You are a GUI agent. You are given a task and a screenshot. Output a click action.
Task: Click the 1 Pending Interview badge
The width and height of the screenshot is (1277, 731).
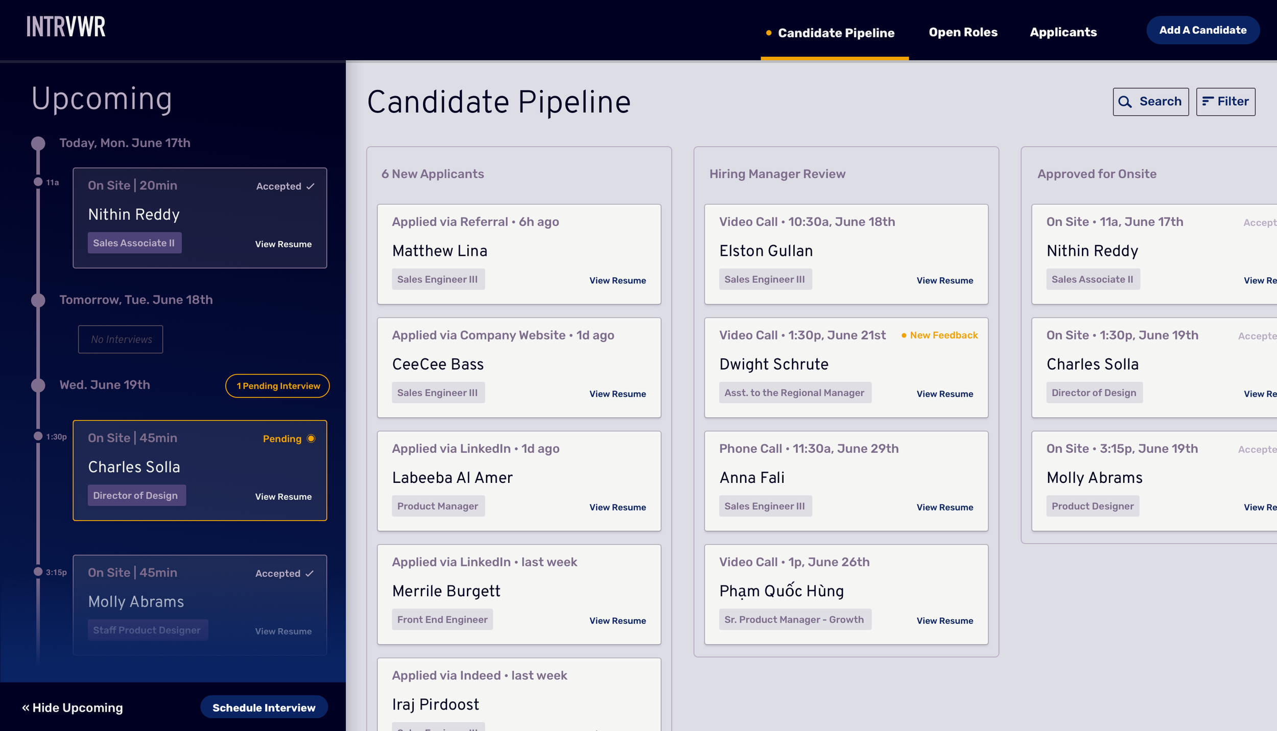click(x=277, y=386)
